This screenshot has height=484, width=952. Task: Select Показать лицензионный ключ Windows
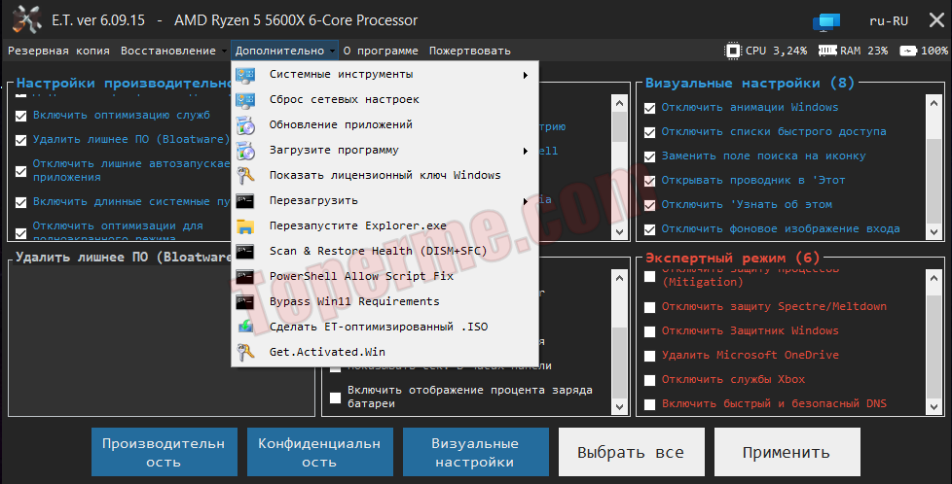click(x=384, y=175)
